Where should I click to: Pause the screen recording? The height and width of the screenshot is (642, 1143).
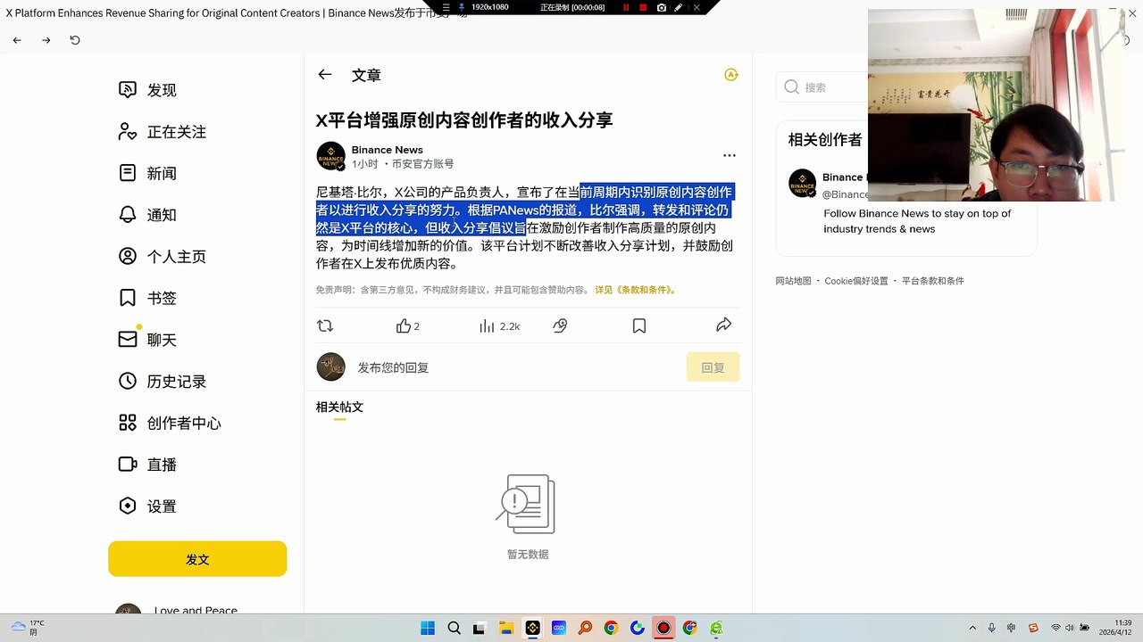pyautogui.click(x=626, y=7)
